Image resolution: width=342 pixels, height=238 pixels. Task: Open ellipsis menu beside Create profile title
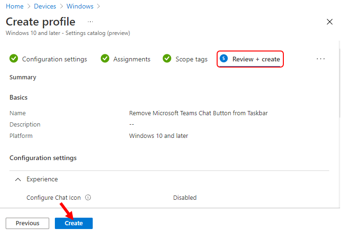tap(90, 22)
